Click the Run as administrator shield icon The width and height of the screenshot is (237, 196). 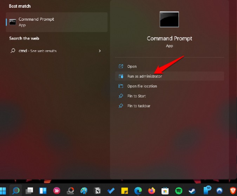(x=121, y=76)
